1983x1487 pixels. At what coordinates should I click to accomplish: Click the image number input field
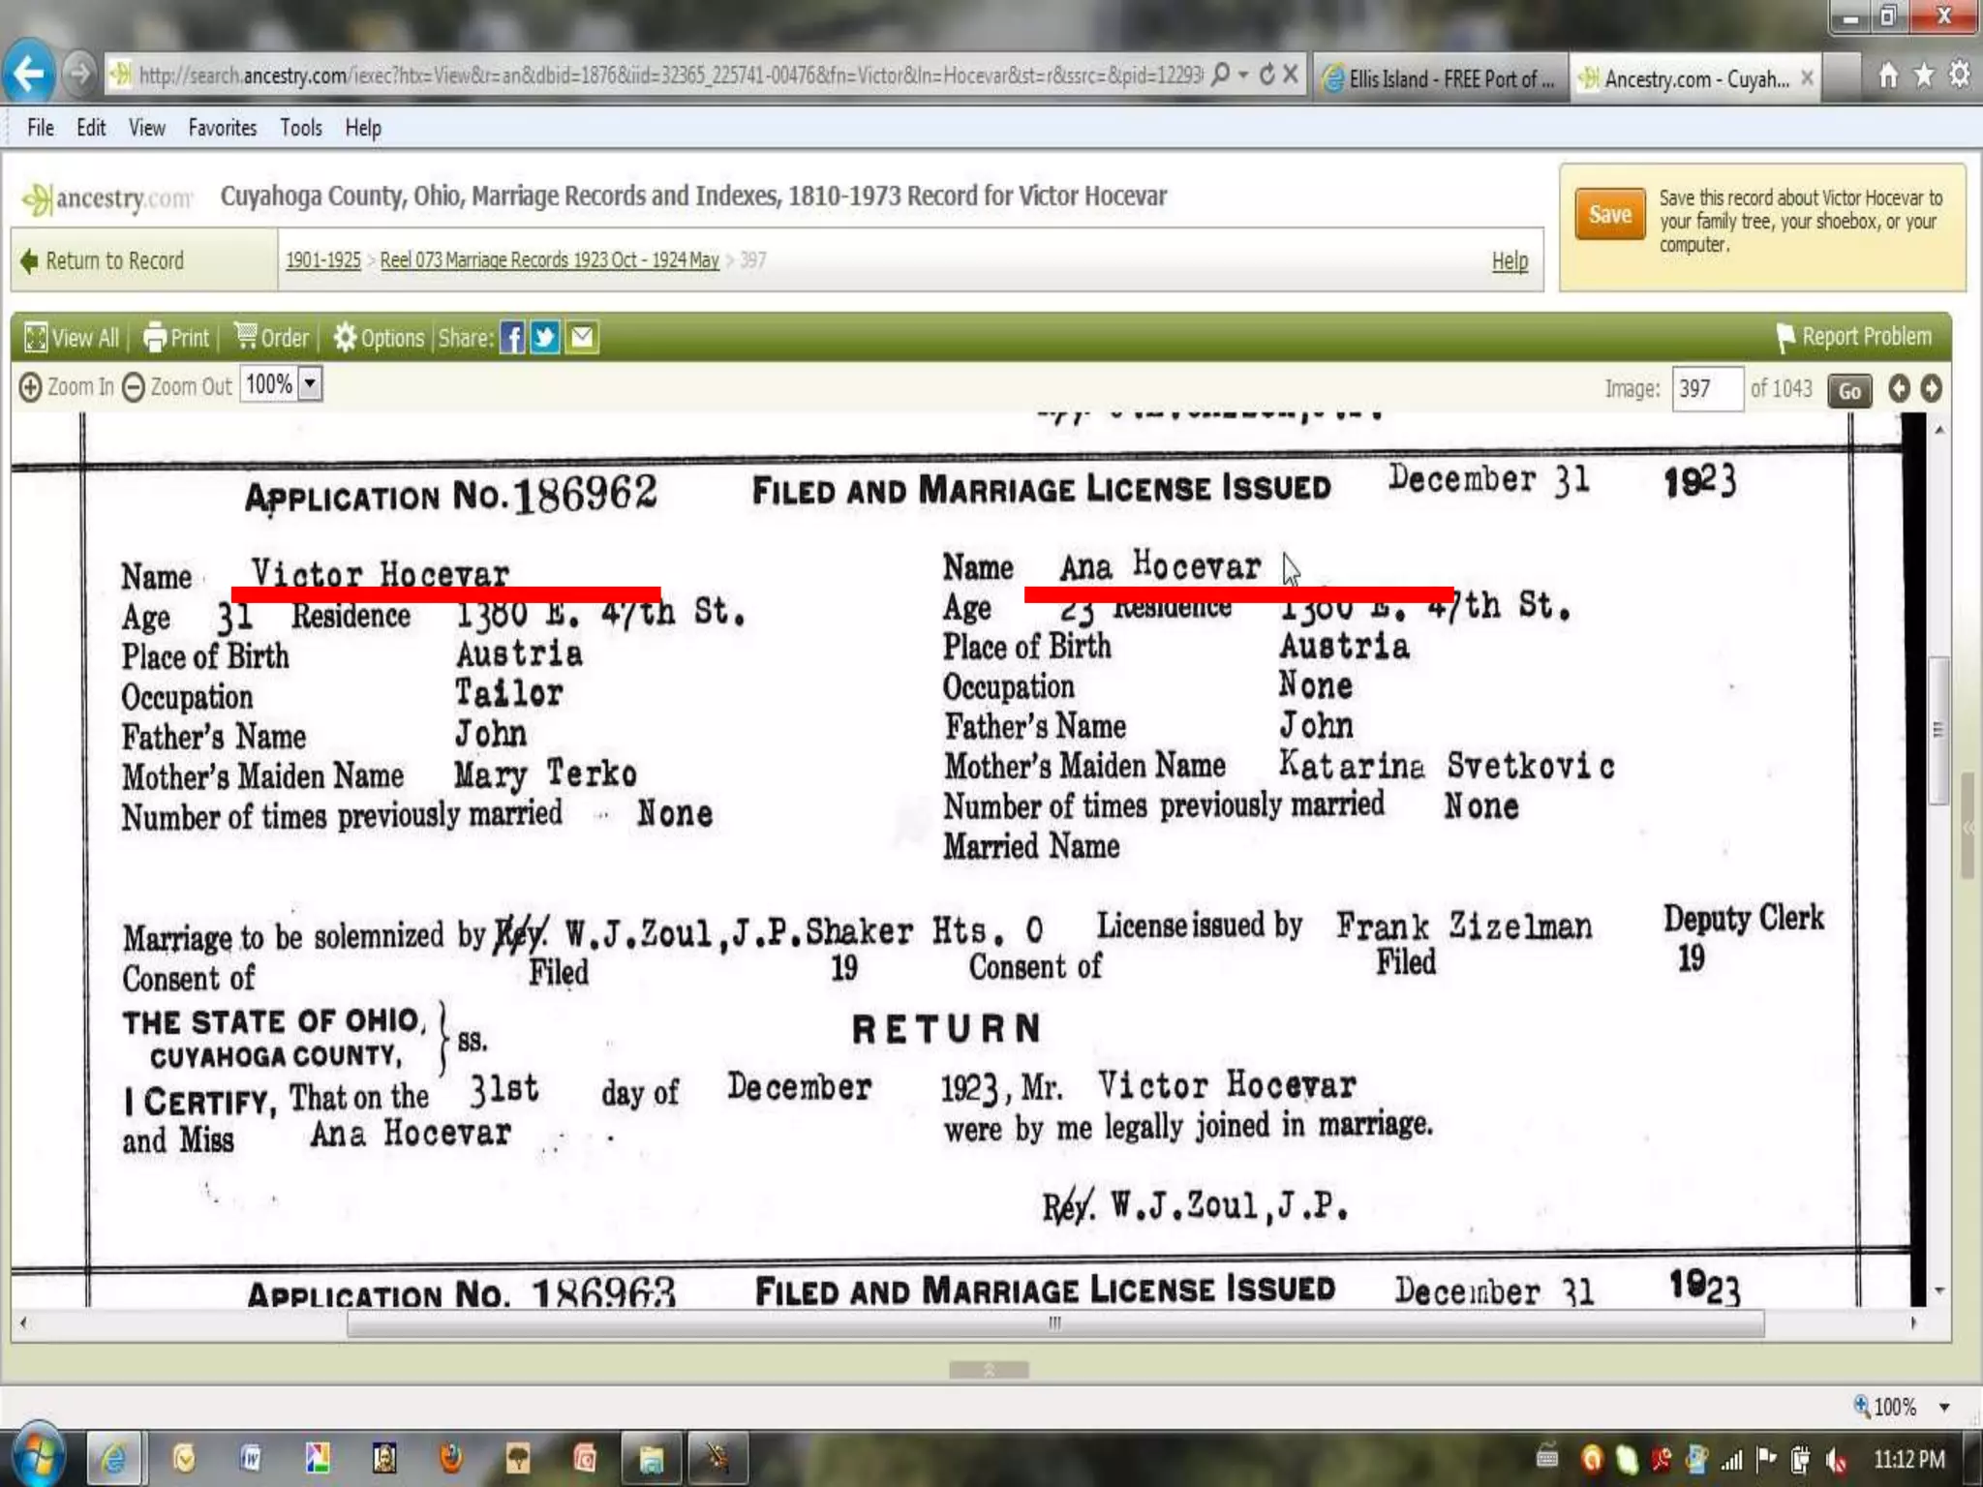click(x=1706, y=389)
